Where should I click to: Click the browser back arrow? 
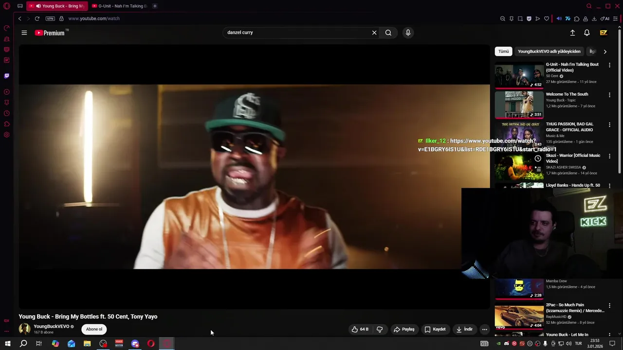point(19,18)
